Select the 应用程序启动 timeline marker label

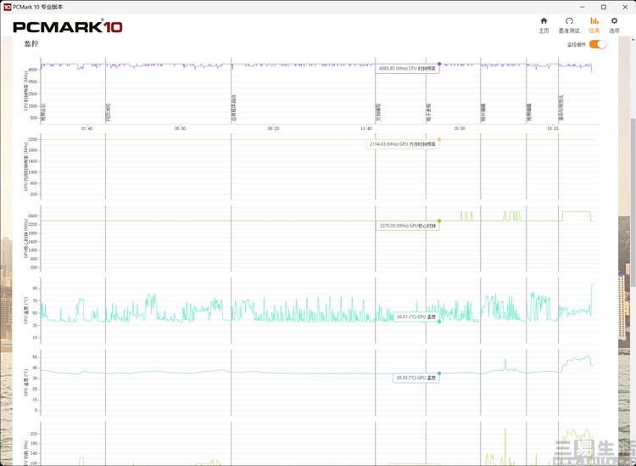click(x=234, y=108)
